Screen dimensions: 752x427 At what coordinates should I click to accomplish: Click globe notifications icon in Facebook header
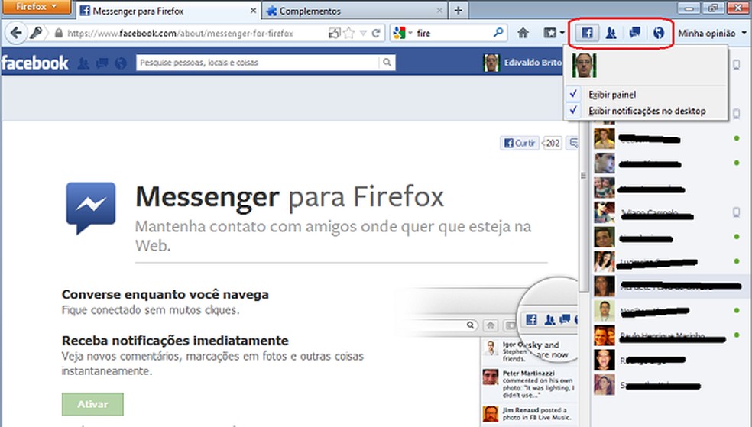coord(121,63)
